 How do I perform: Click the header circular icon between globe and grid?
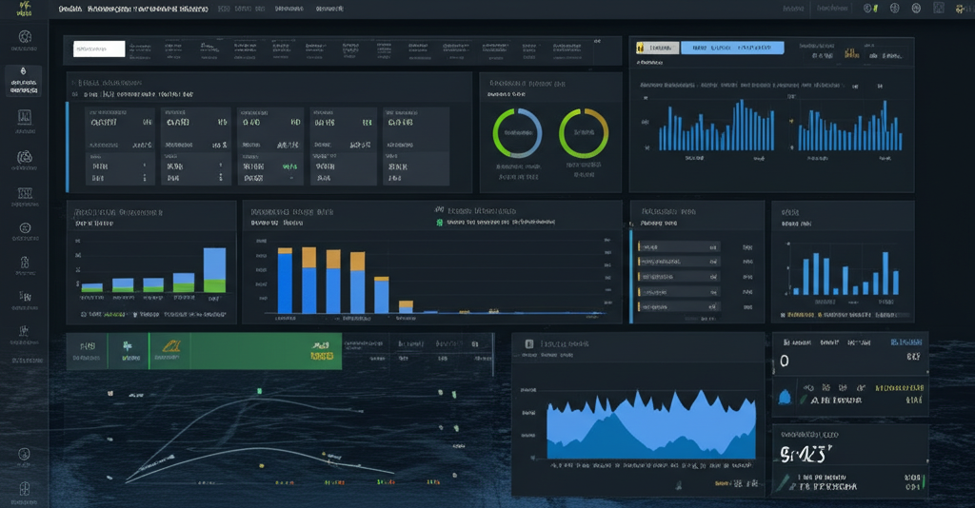click(916, 8)
